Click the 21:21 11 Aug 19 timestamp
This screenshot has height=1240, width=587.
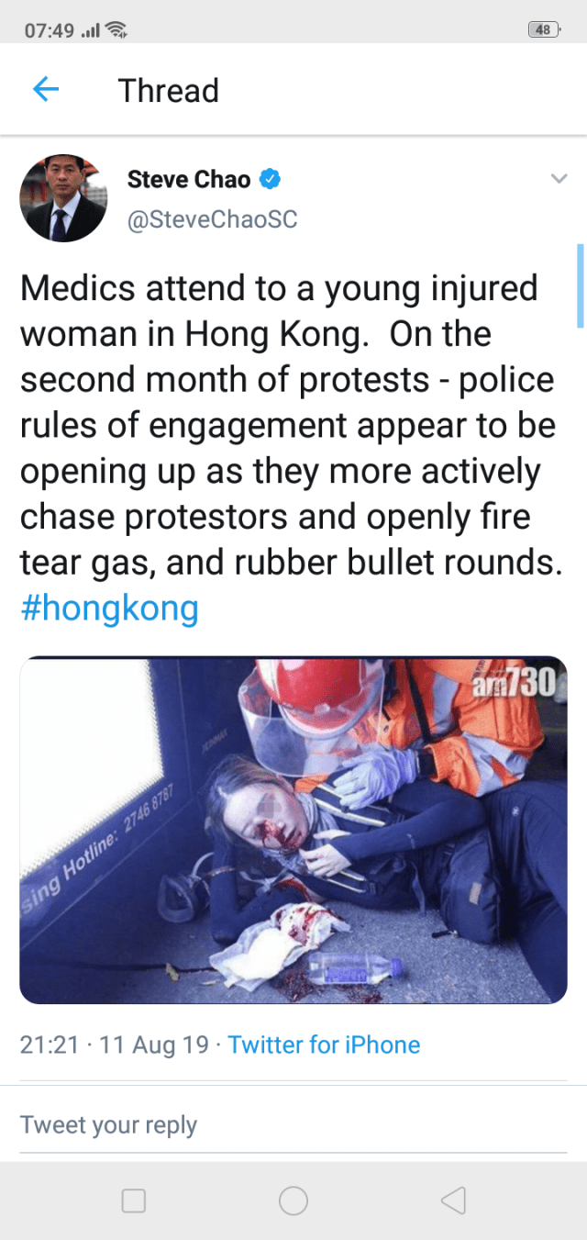[115, 1045]
